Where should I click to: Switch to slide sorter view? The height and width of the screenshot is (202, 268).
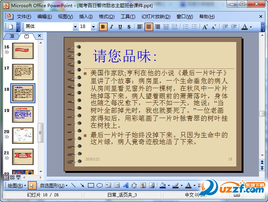point(12,177)
